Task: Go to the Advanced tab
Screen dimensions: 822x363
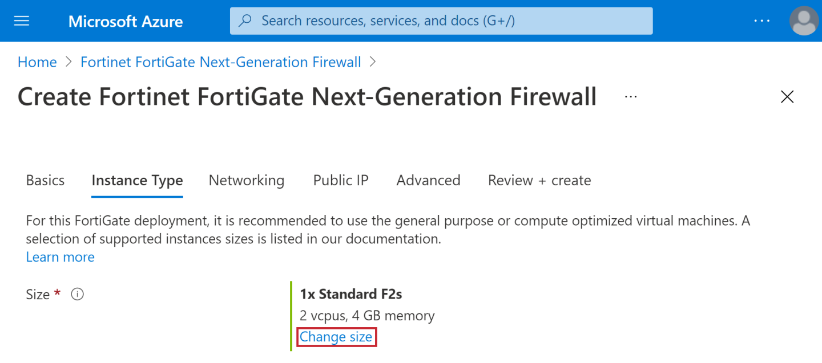Action: (x=428, y=181)
